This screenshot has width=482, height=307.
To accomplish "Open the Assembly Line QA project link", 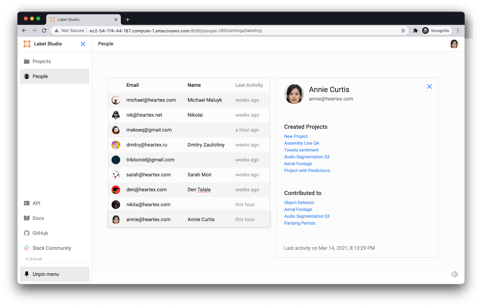I will point(301,143).
